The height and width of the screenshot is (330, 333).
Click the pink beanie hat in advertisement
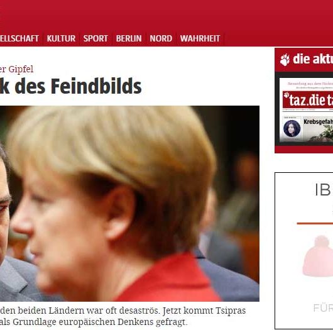point(318,256)
